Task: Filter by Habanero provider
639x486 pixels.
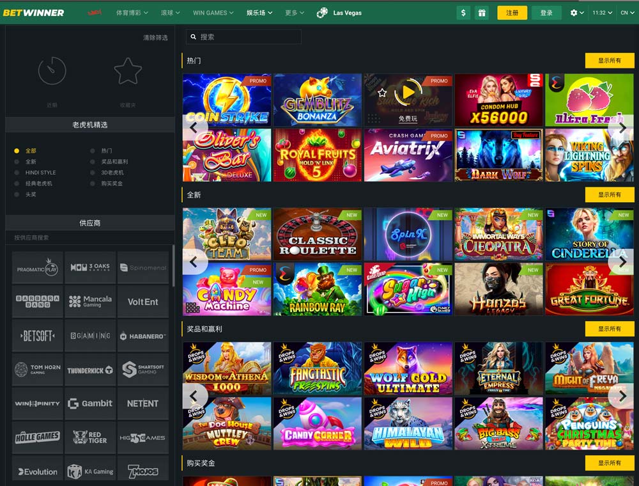Action: pyautogui.click(x=143, y=336)
